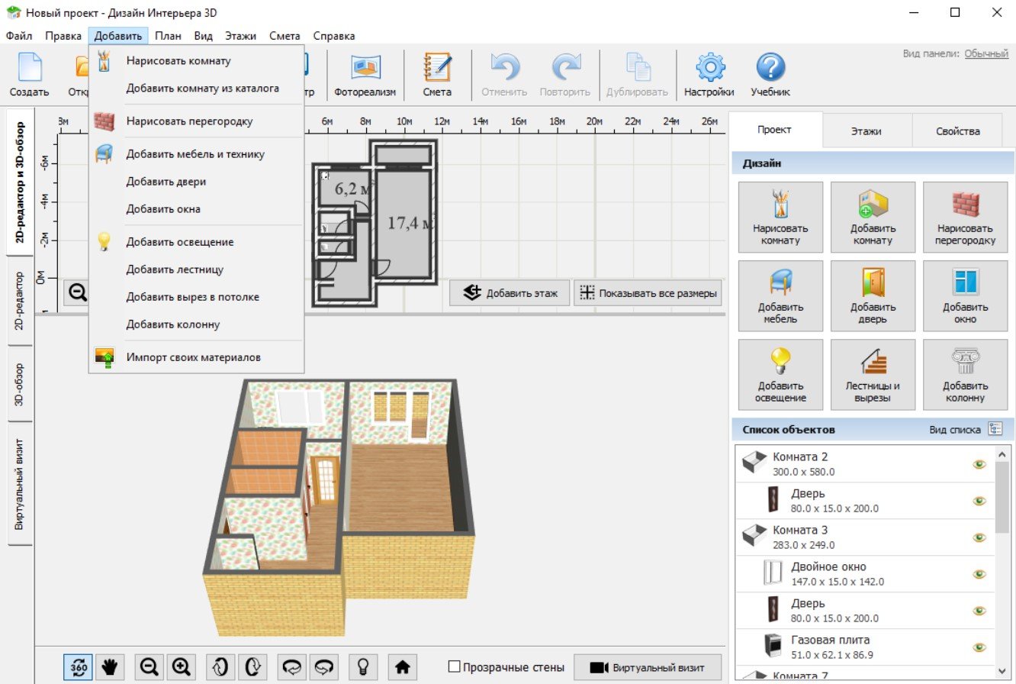The height and width of the screenshot is (684, 1016).
Task: Open the Смета toolbar icon
Action: click(437, 75)
